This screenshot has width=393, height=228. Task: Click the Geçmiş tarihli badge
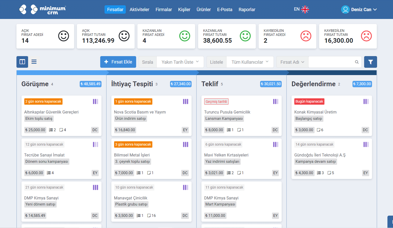[x=216, y=102]
